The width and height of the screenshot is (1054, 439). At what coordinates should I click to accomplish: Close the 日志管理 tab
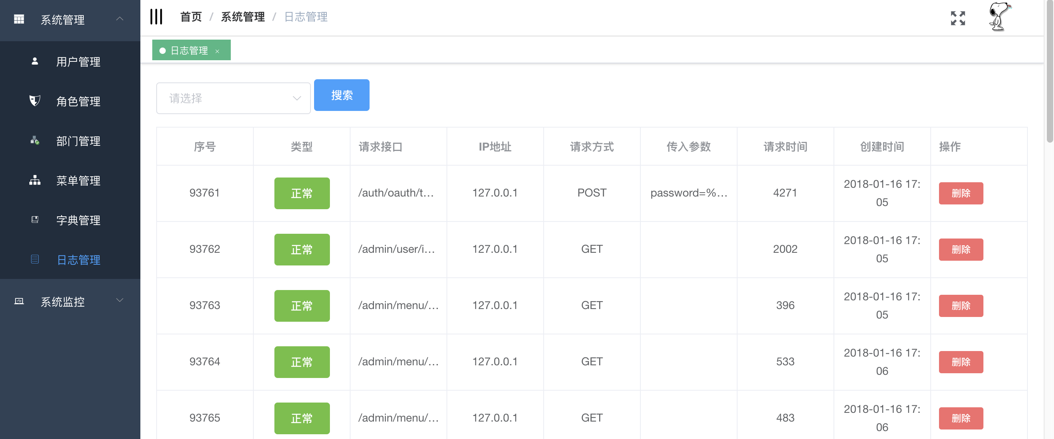click(217, 51)
